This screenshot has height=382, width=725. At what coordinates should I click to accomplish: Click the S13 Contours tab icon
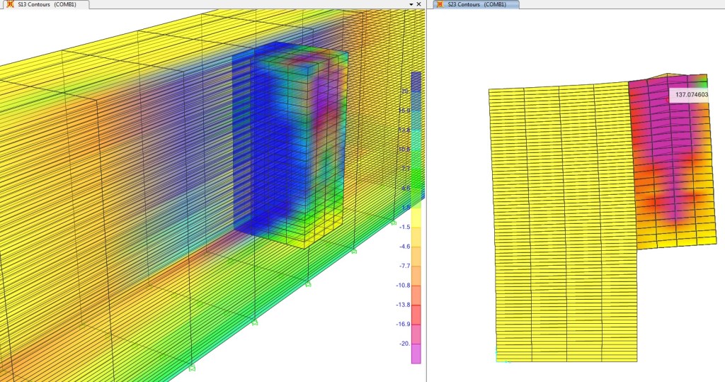click(9, 4)
